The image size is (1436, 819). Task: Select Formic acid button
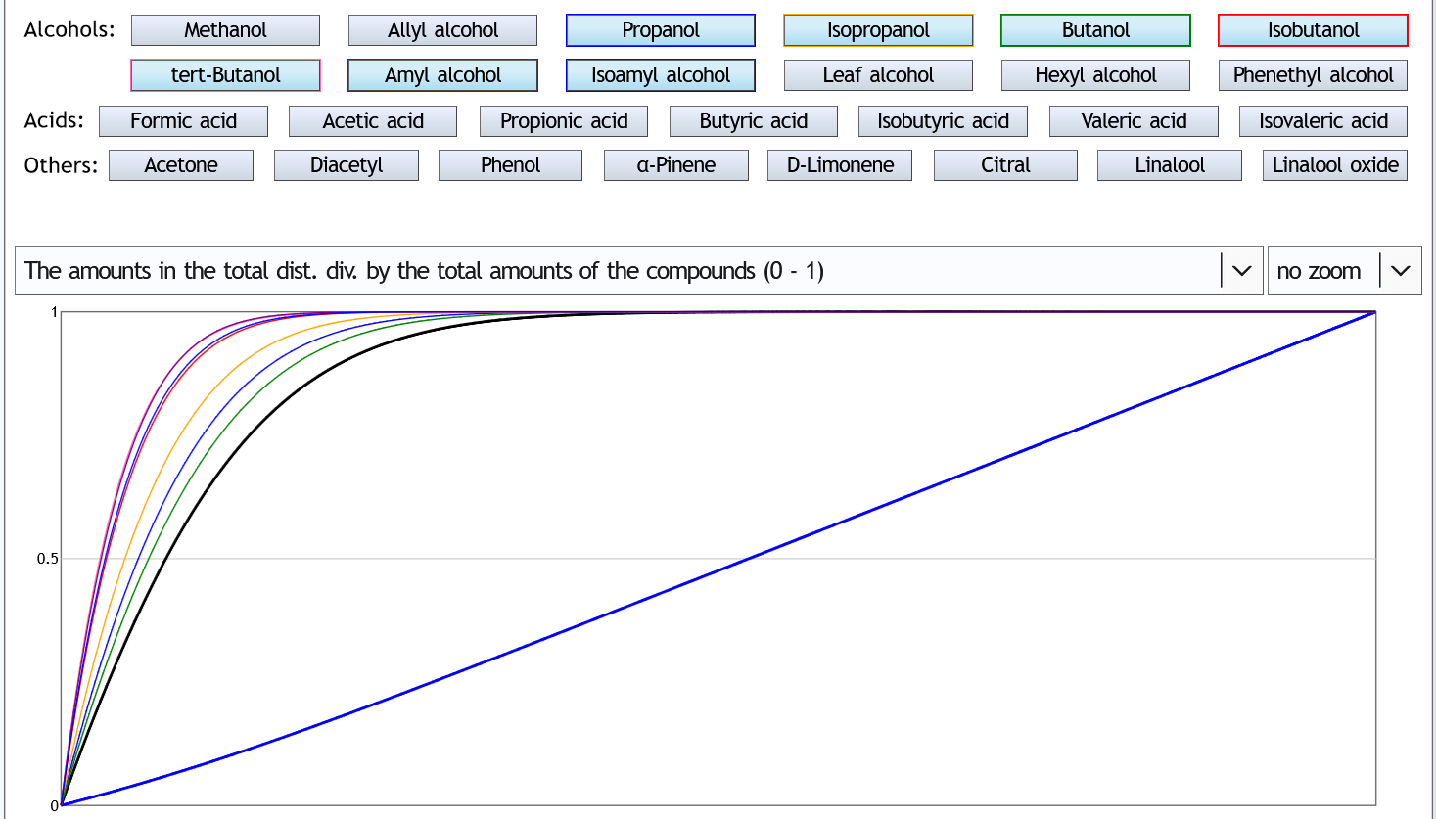183,121
